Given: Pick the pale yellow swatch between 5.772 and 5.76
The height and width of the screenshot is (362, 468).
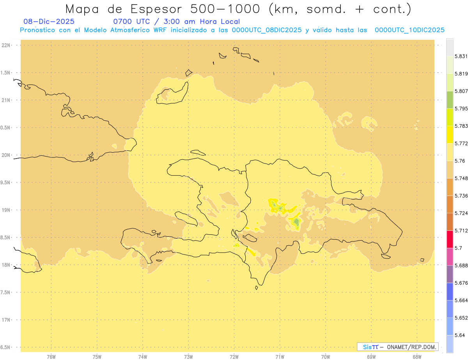Looking at the screenshot, I should (x=450, y=152).
